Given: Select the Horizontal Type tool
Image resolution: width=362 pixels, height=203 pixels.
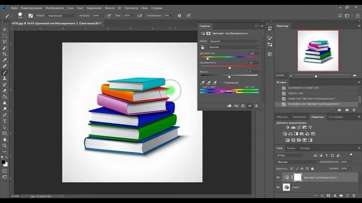Looking at the screenshot, I should [5, 121].
